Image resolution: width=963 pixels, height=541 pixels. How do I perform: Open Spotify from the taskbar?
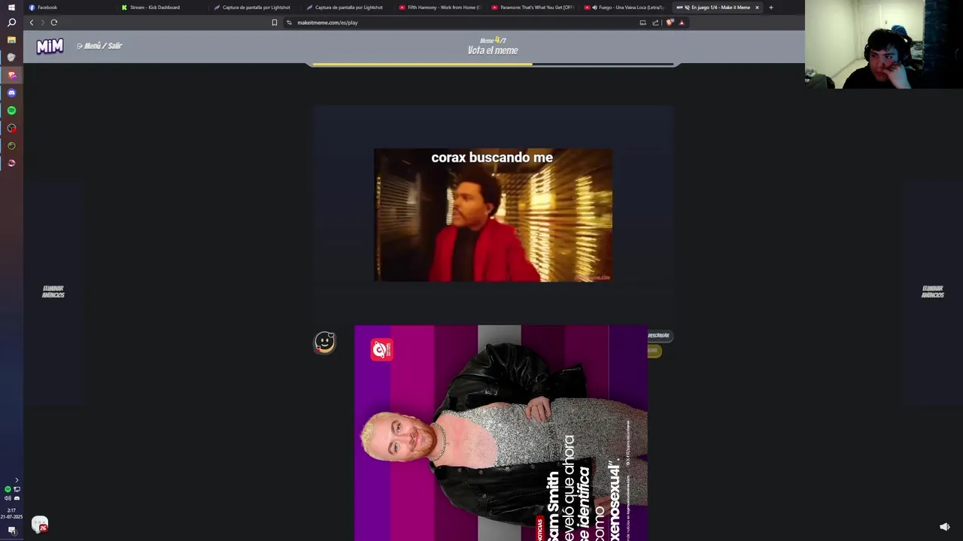(11, 110)
